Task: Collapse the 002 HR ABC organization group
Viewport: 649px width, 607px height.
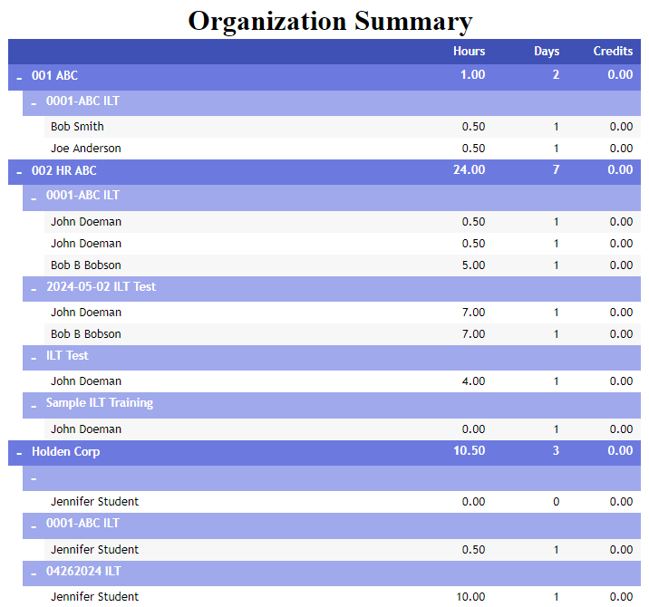Action: (x=19, y=172)
